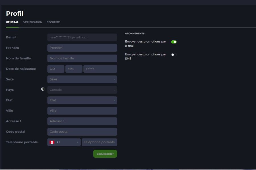This screenshot has height=170, width=256.
Task: Open the Sexe dropdown
Action: pyautogui.click(x=82, y=79)
